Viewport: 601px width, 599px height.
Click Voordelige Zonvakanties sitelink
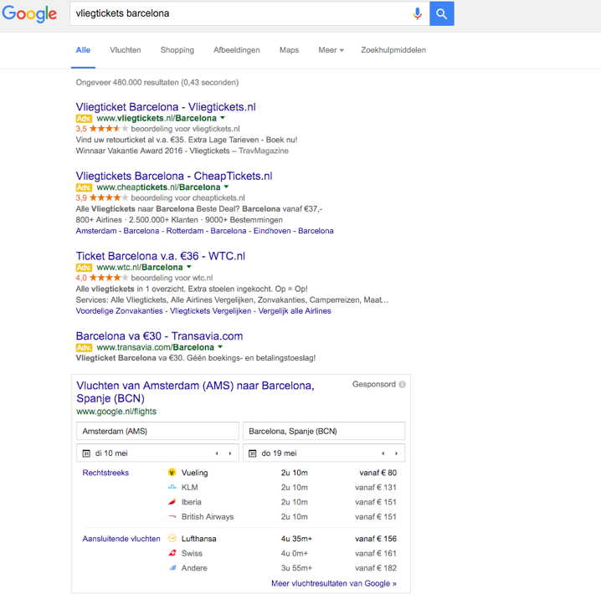[119, 311]
